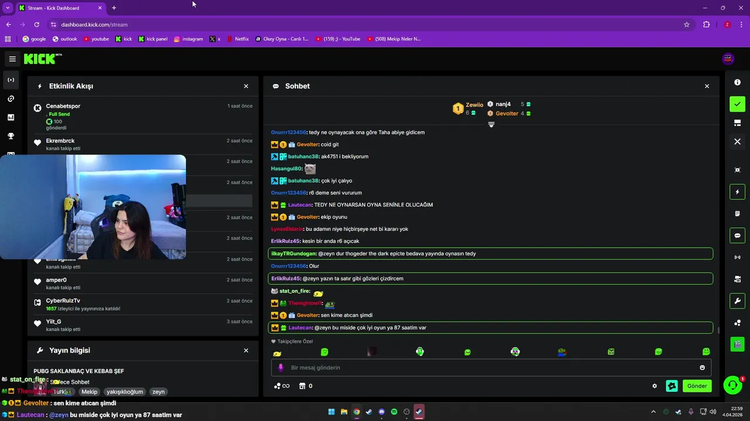The image size is (750, 421).
Task: Click the webcam preview overlay
Action: [93, 206]
